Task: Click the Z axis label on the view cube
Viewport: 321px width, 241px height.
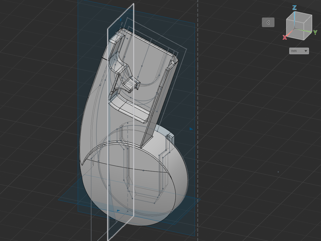Action: tap(294, 8)
